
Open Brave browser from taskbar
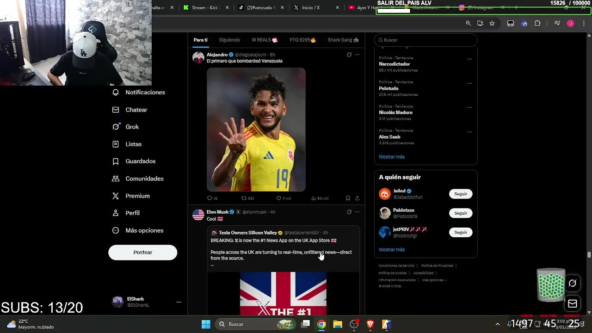point(370,324)
